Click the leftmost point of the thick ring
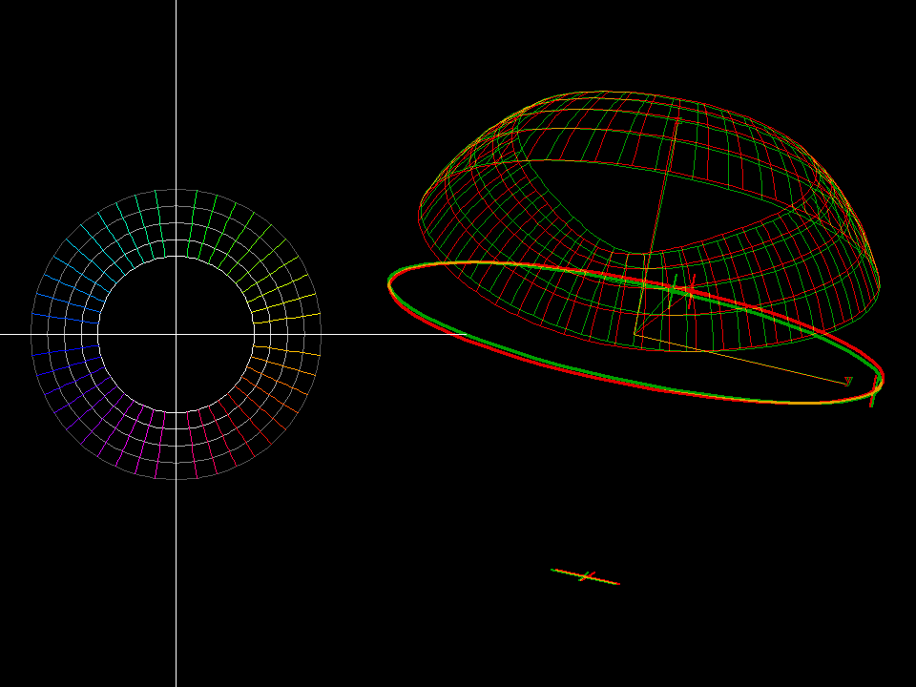The height and width of the screenshot is (687, 916). click(390, 283)
